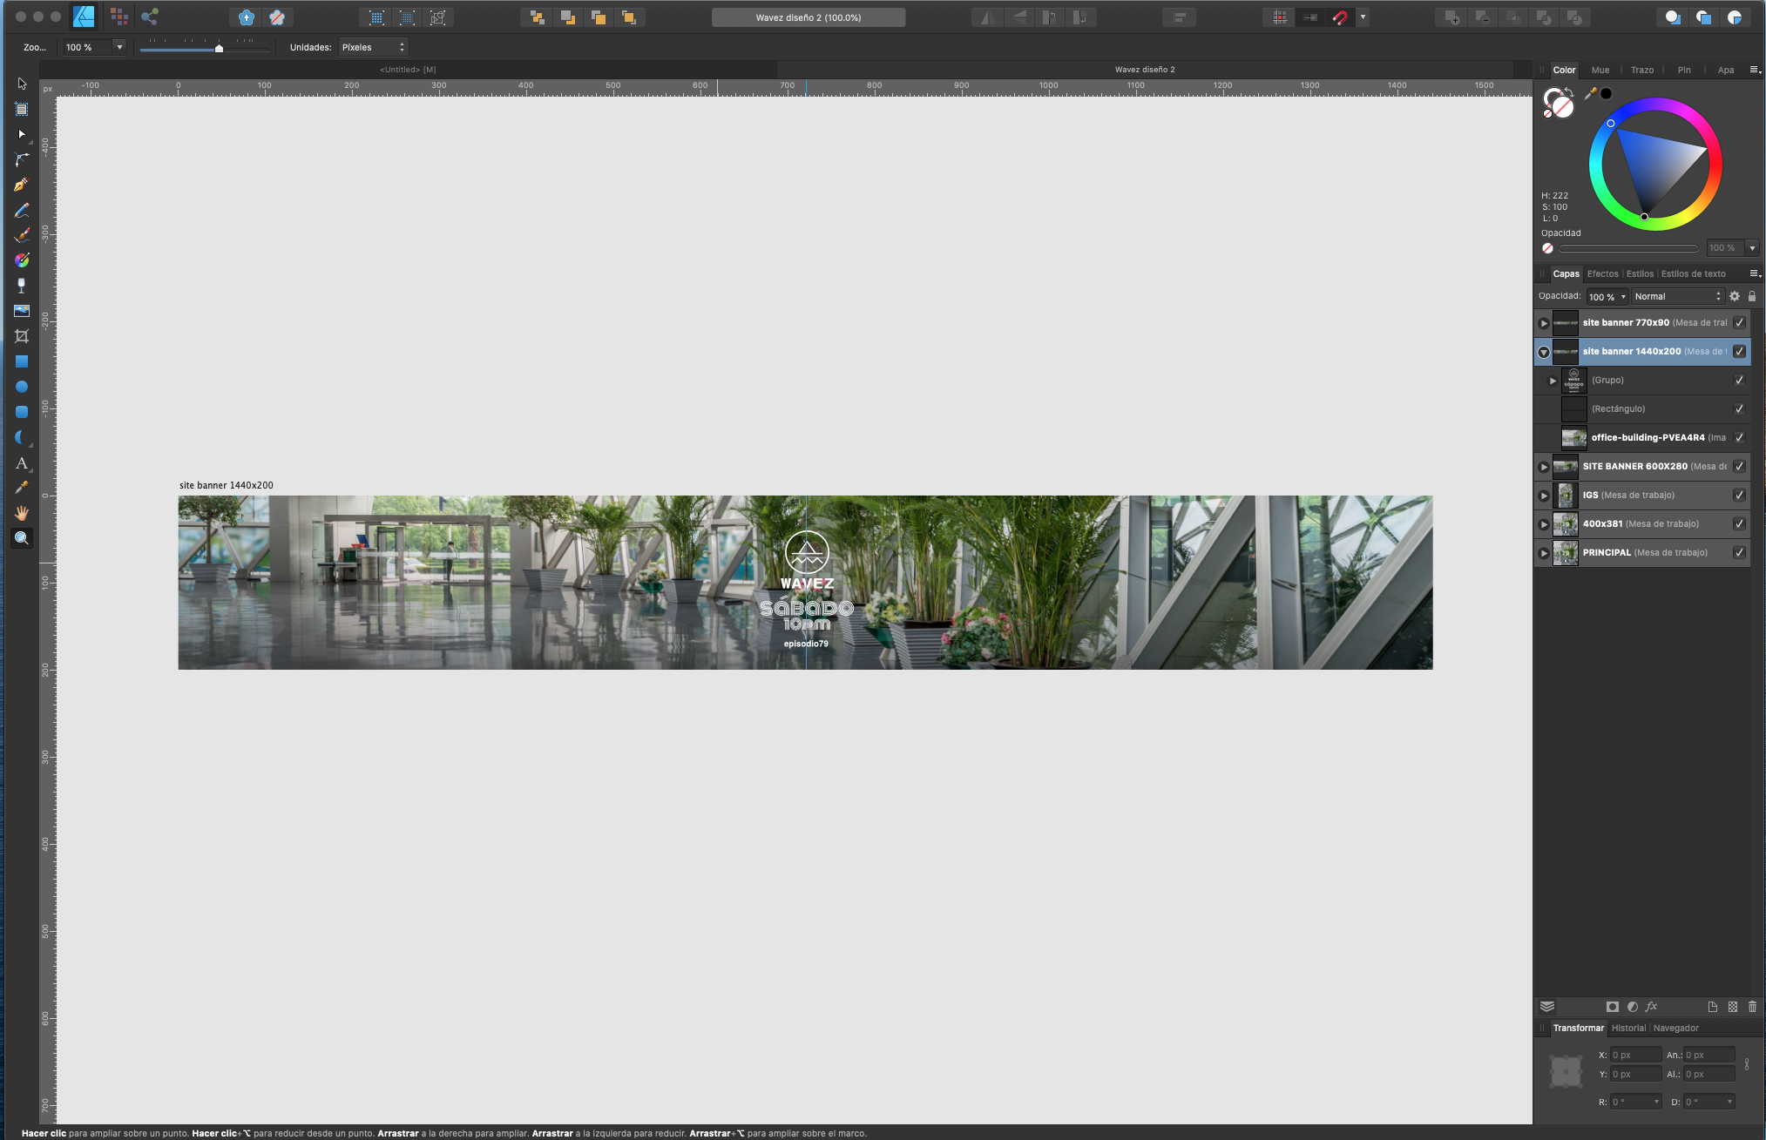Click the color opacity slider
This screenshot has width=1766, height=1140.
(x=1628, y=248)
